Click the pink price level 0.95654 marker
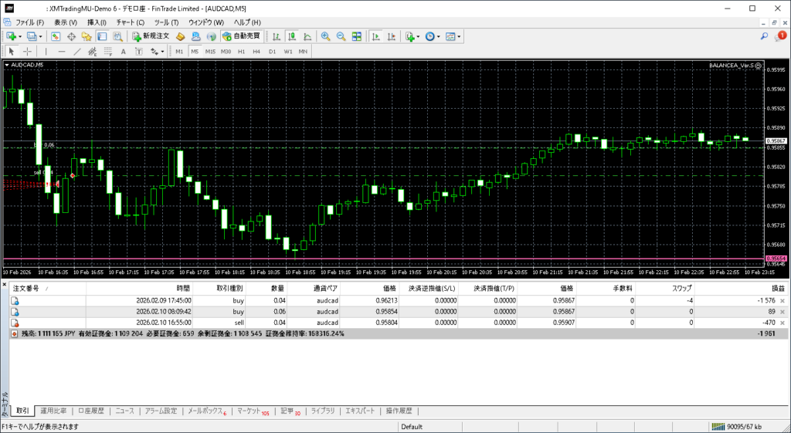 click(x=775, y=259)
